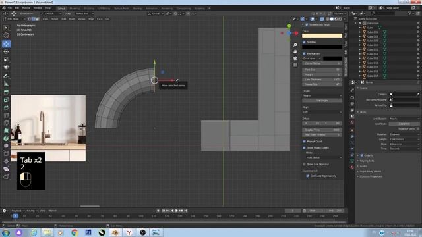Open the Global transform orientation dropdown
The height and width of the screenshot is (237, 422).
[156, 13]
